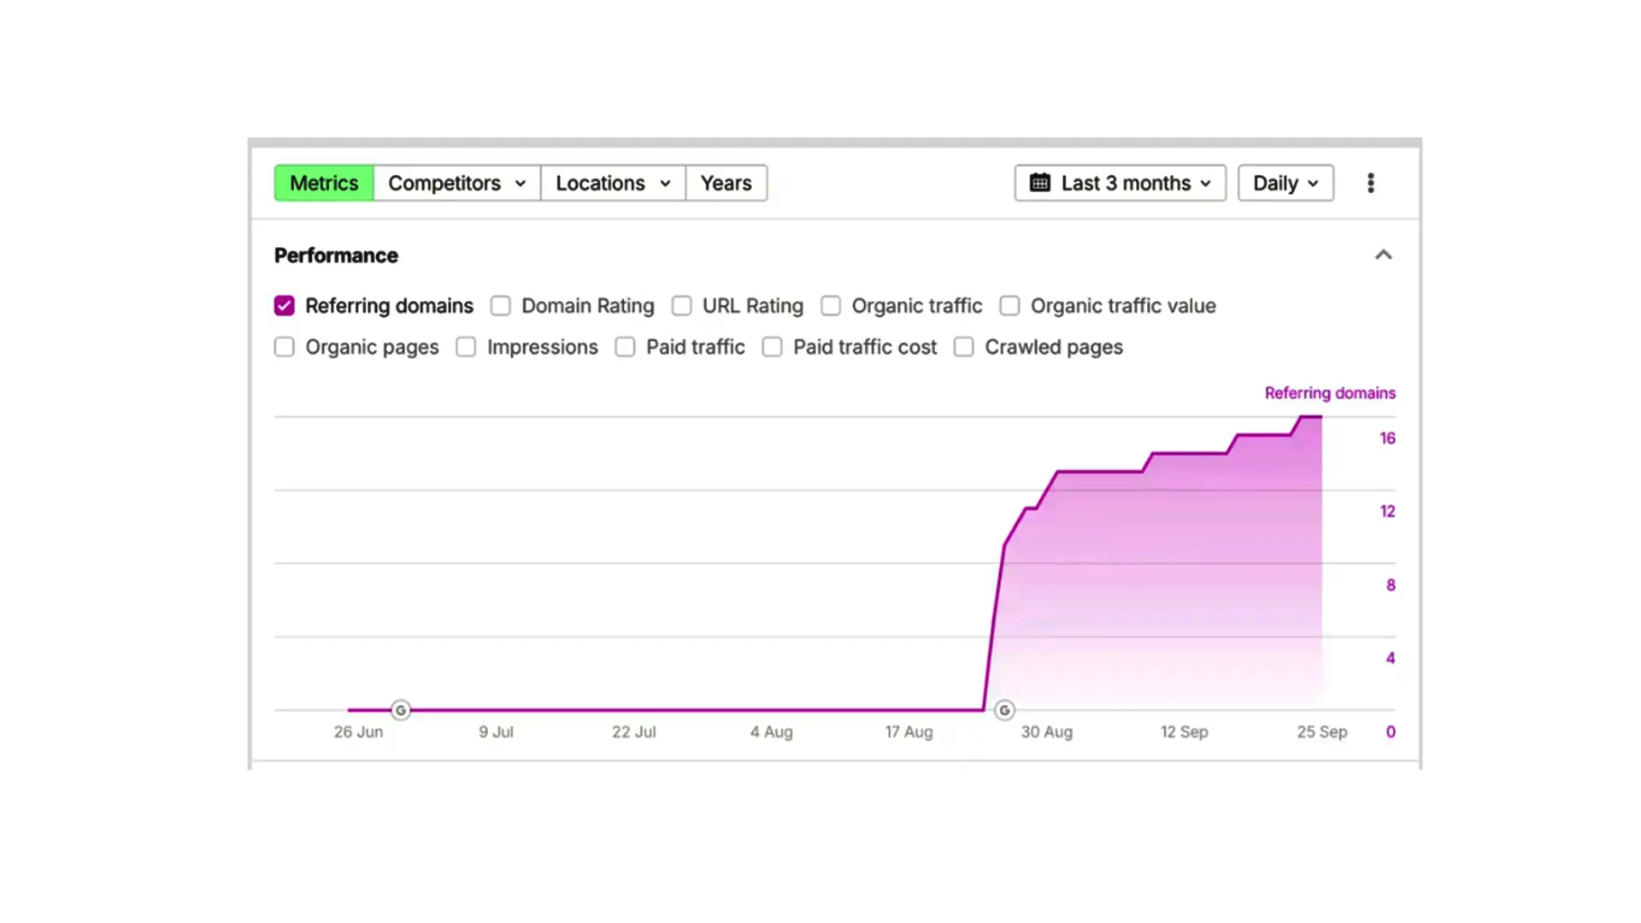1641x923 pixels.
Task: Change the Last 3 months date range
Action: coord(1120,183)
